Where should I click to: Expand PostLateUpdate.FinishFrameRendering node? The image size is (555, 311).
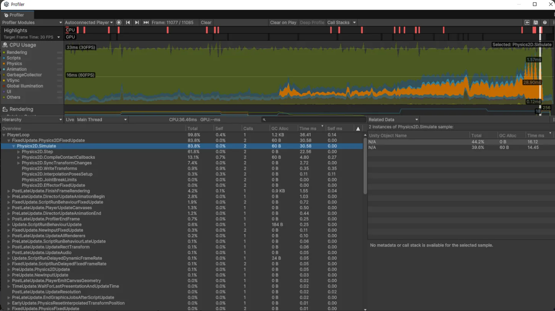tap(9, 191)
